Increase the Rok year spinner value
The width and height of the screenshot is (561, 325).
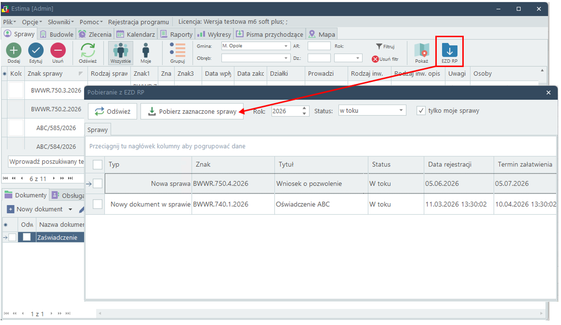tap(304, 108)
